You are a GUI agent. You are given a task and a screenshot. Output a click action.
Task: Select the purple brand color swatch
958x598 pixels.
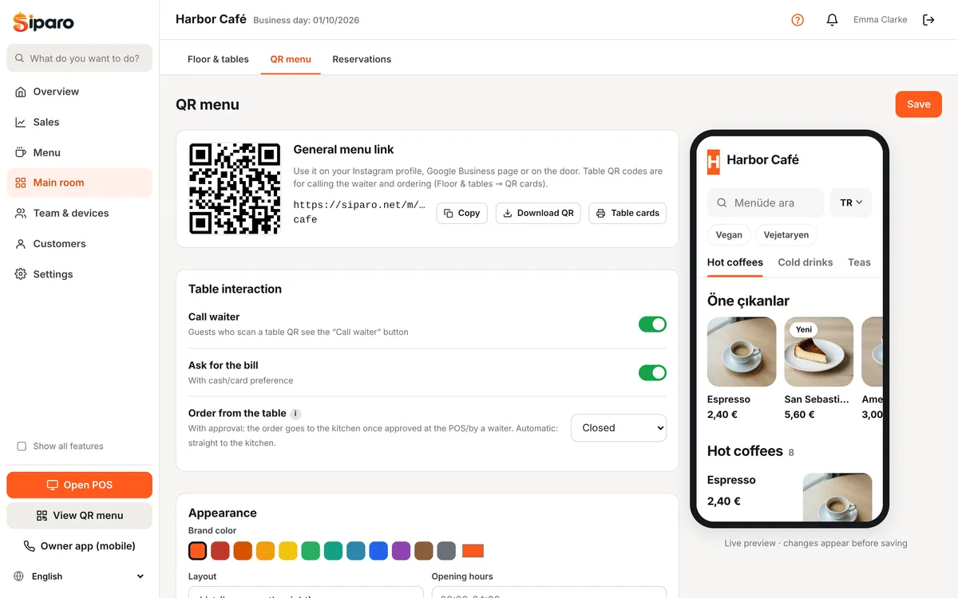pyautogui.click(x=401, y=551)
